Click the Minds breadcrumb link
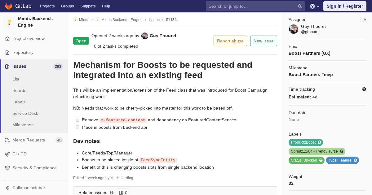This screenshot has width=372, height=195. click(x=84, y=20)
